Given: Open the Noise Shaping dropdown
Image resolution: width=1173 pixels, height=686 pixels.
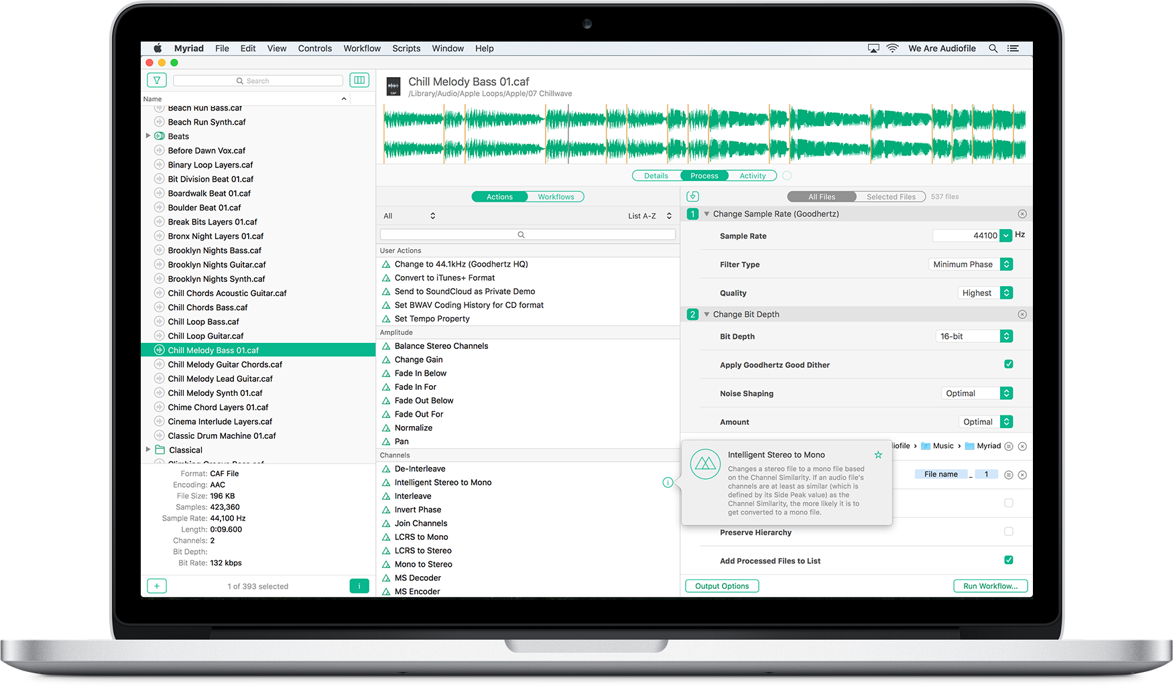Looking at the screenshot, I should [x=977, y=393].
